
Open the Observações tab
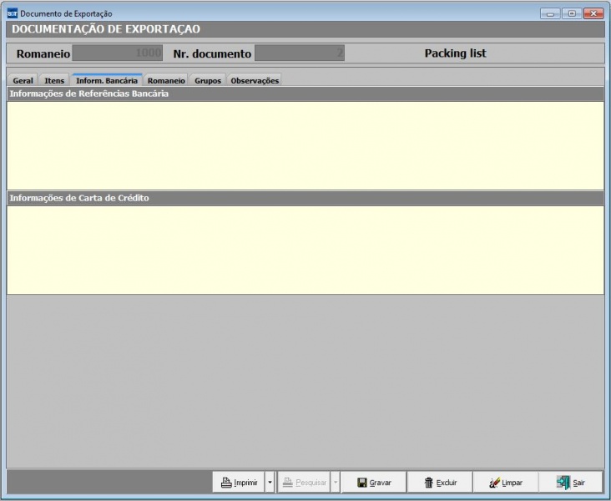click(255, 81)
